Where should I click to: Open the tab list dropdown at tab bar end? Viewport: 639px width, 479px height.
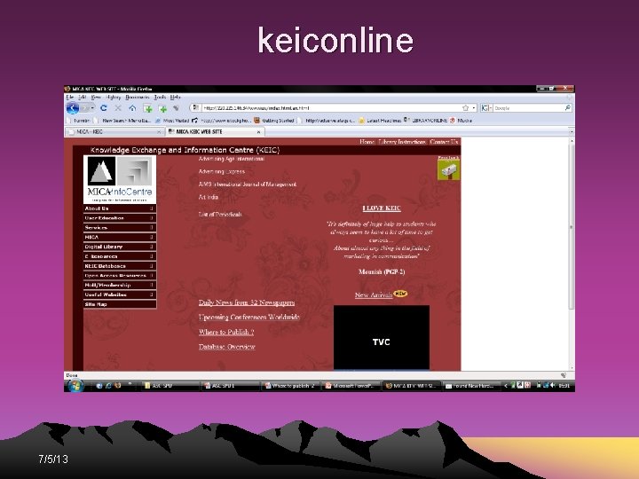571,132
